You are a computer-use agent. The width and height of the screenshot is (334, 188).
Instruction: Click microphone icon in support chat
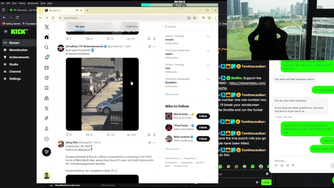pos(293,165)
